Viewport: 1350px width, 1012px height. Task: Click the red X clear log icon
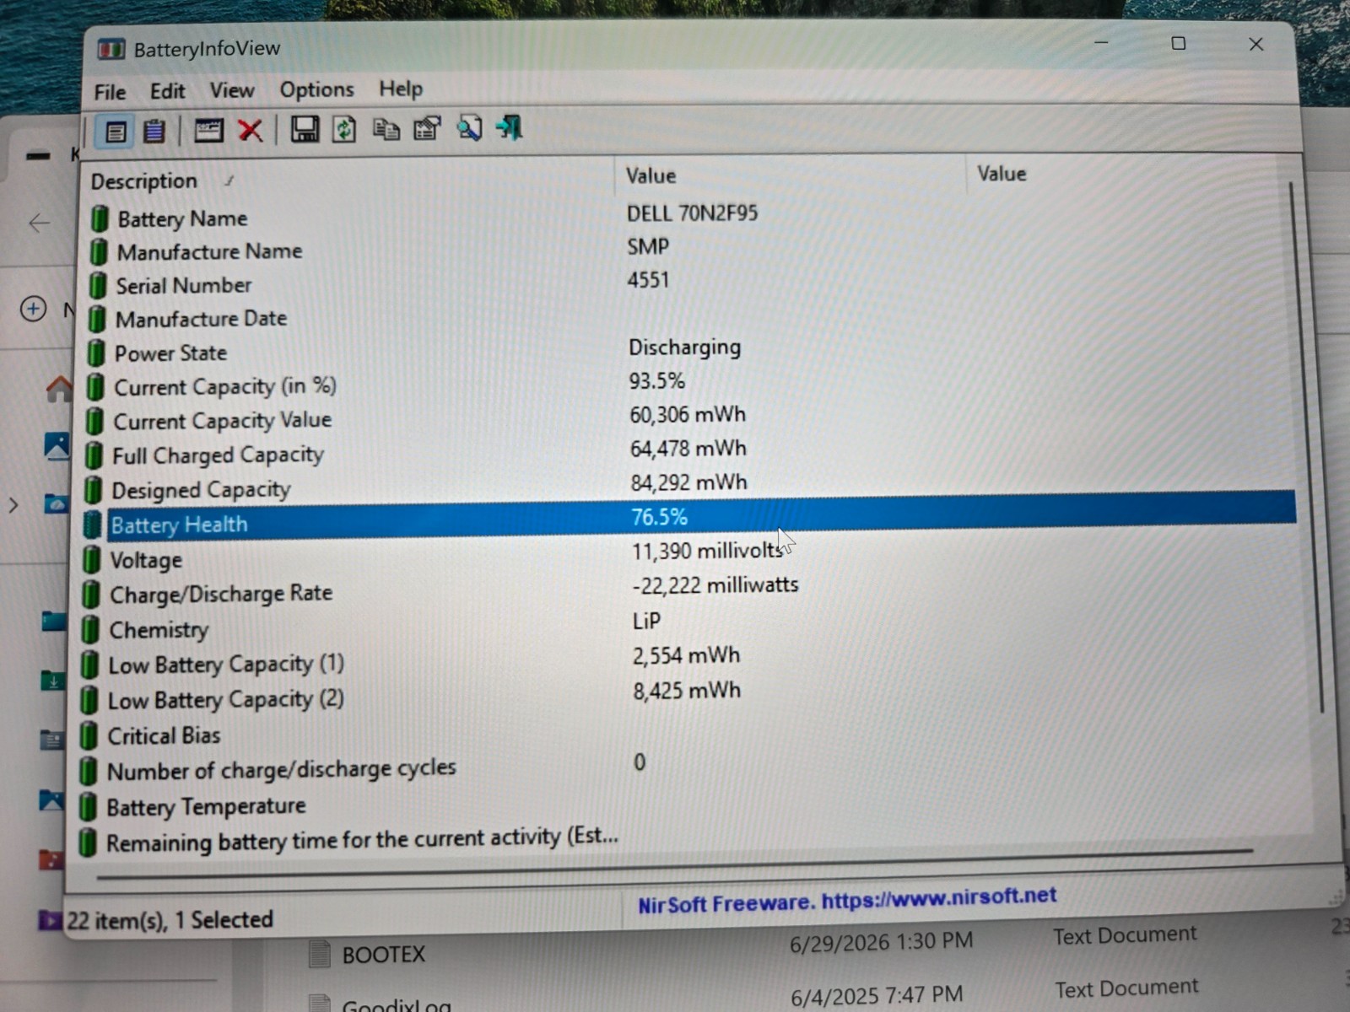tap(250, 130)
